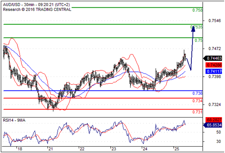
Task: Click the red 68.2827 RSI value tag
Action: coord(214,119)
